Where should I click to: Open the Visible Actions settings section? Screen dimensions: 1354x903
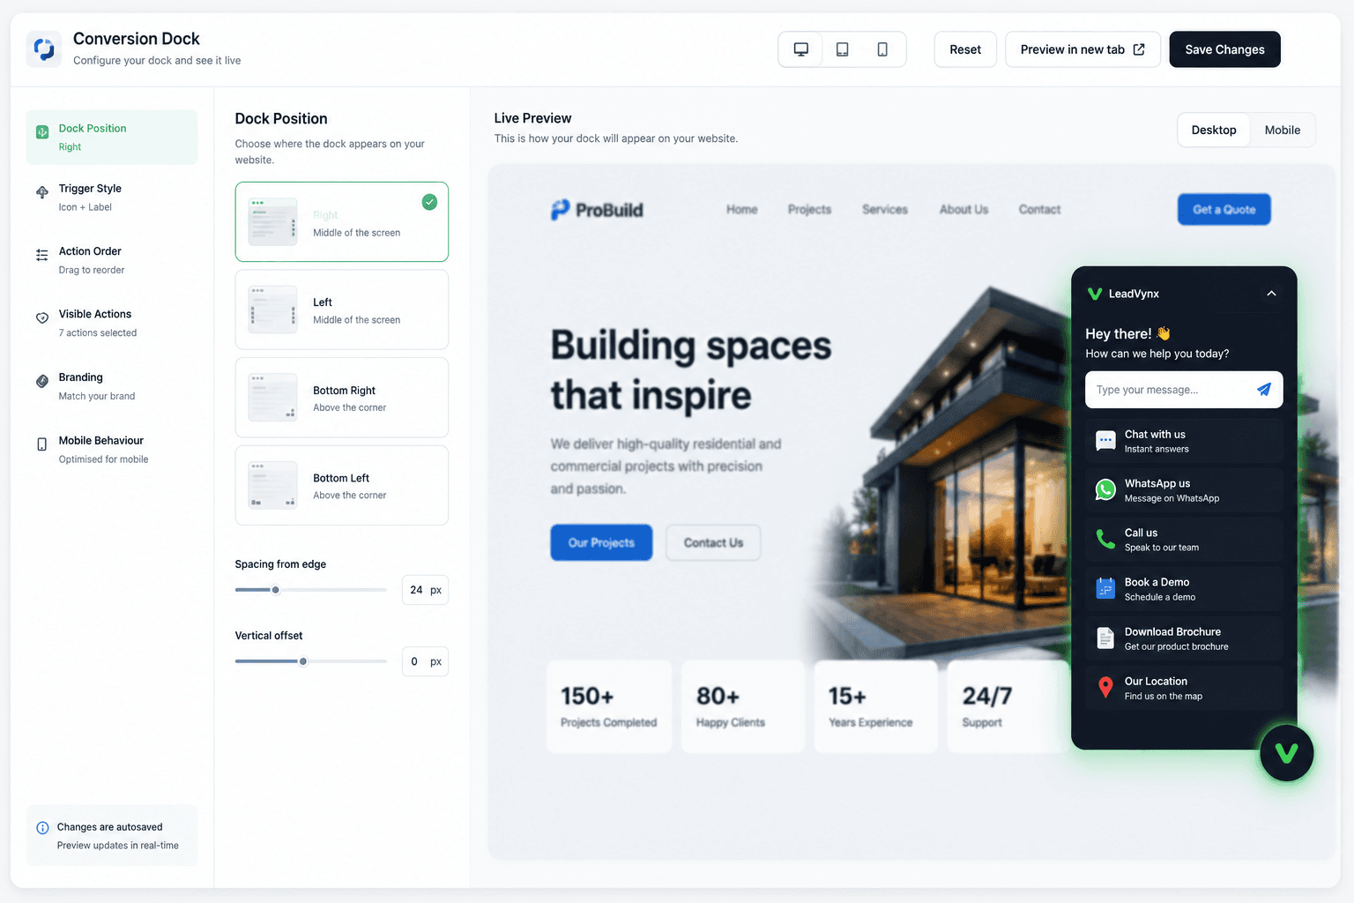pyautogui.click(x=112, y=323)
